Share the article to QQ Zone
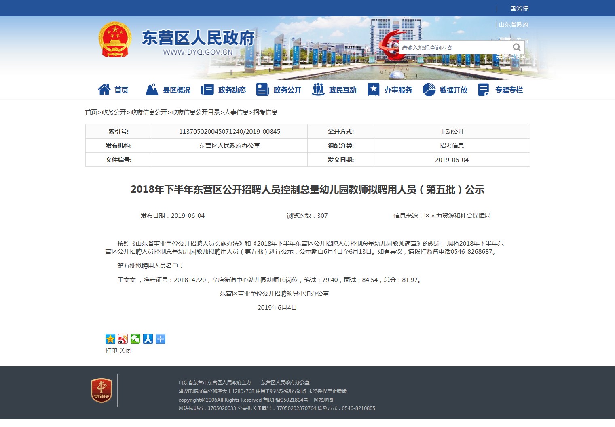The image size is (615, 427). (110, 339)
